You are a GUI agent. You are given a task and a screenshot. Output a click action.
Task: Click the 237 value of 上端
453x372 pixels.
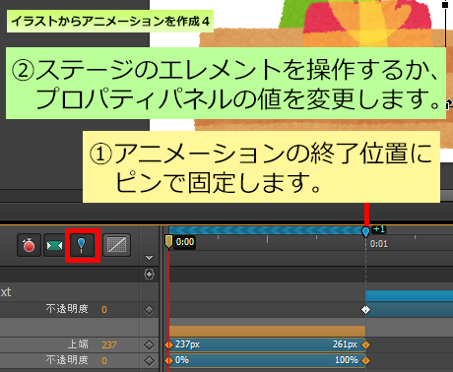(x=109, y=344)
